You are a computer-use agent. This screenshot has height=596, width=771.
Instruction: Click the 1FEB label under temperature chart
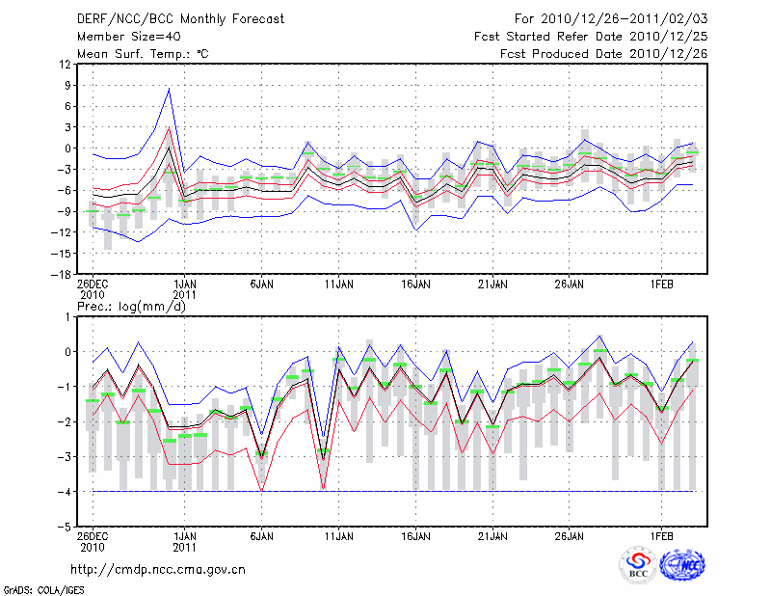point(661,284)
